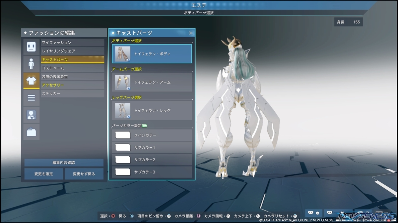Open the open-box storage category icon
The image size is (398, 223).
pyautogui.click(x=31, y=132)
